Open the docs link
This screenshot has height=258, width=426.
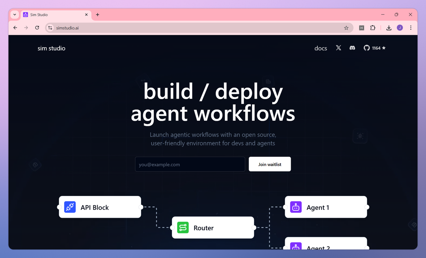tap(321, 48)
